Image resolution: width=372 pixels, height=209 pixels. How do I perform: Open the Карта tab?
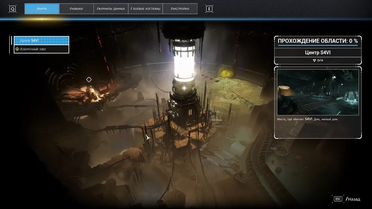pos(42,9)
